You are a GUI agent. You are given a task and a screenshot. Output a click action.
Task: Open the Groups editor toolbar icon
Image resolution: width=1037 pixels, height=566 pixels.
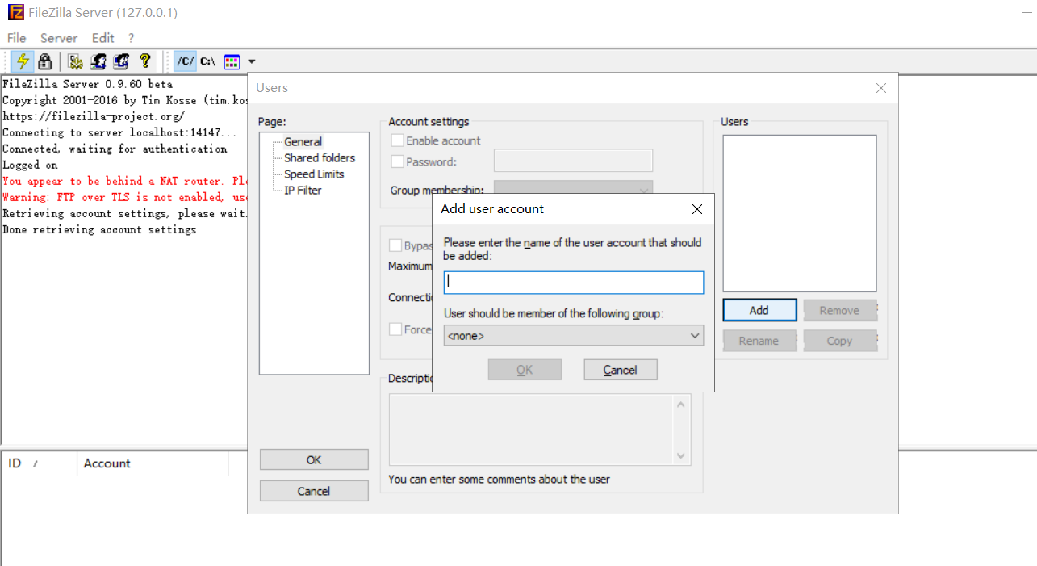(121, 61)
